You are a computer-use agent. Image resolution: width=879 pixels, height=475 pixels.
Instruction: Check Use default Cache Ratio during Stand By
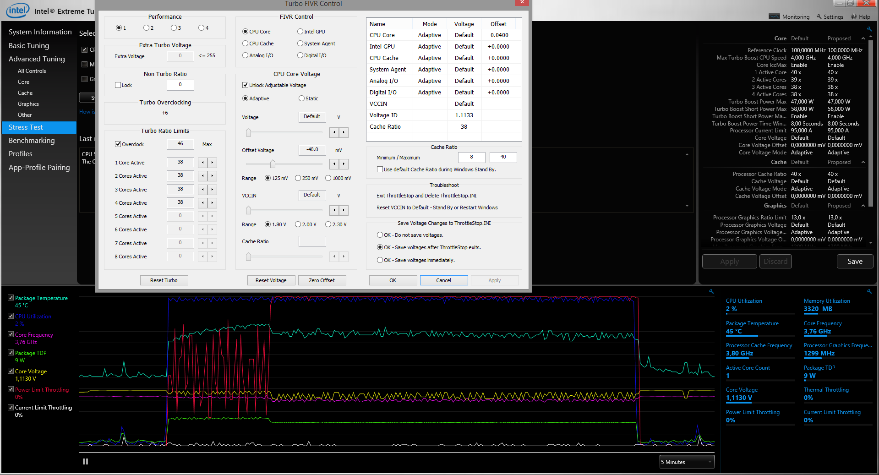380,169
